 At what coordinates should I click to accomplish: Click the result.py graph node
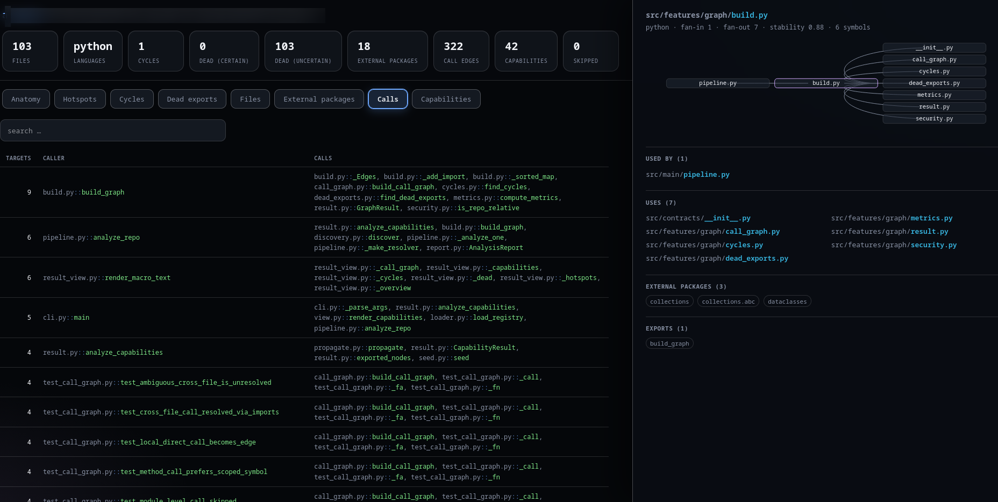(x=935, y=107)
